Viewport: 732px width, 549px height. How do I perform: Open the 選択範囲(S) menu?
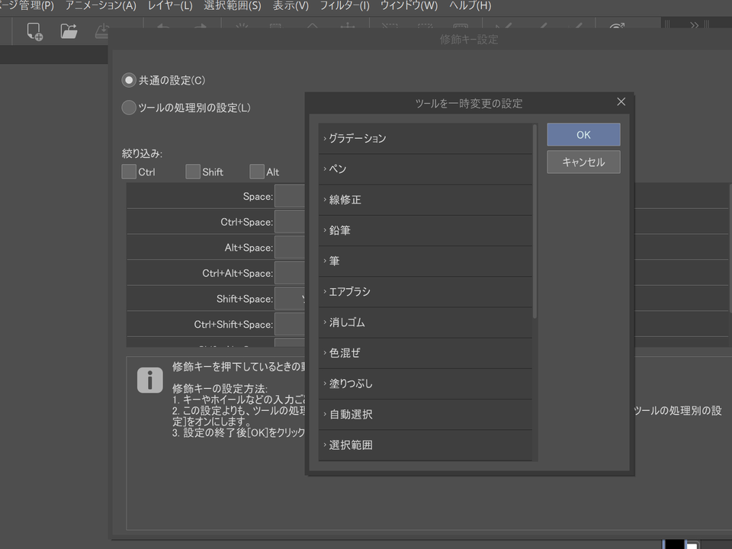click(233, 5)
